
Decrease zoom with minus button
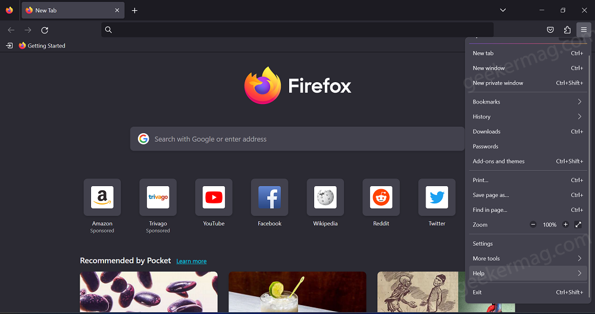pos(533,225)
